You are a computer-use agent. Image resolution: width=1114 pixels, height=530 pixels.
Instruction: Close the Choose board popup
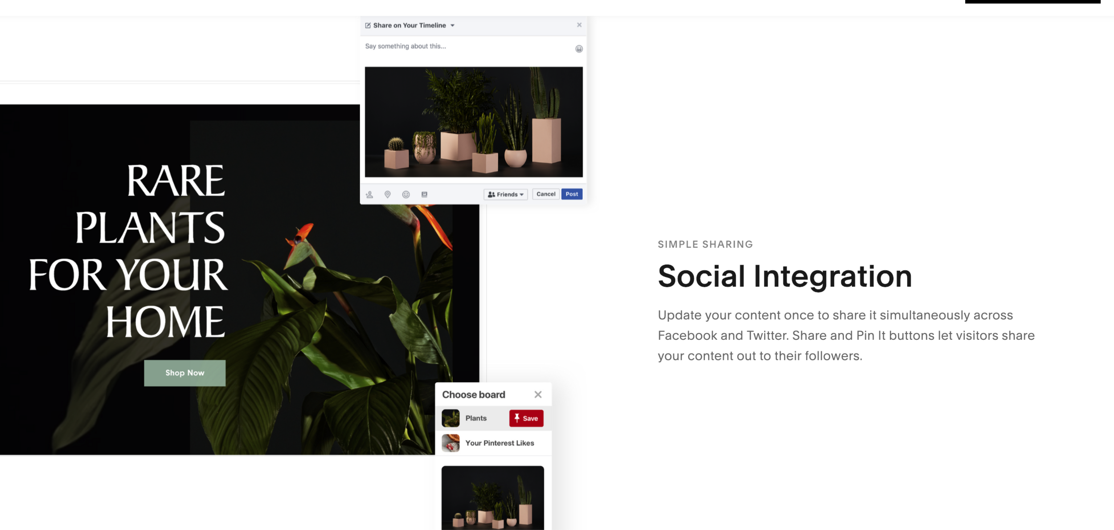point(538,395)
